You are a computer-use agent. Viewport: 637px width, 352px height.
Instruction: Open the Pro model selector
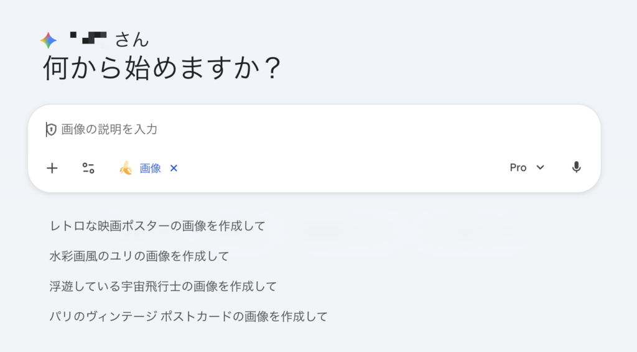(x=518, y=167)
